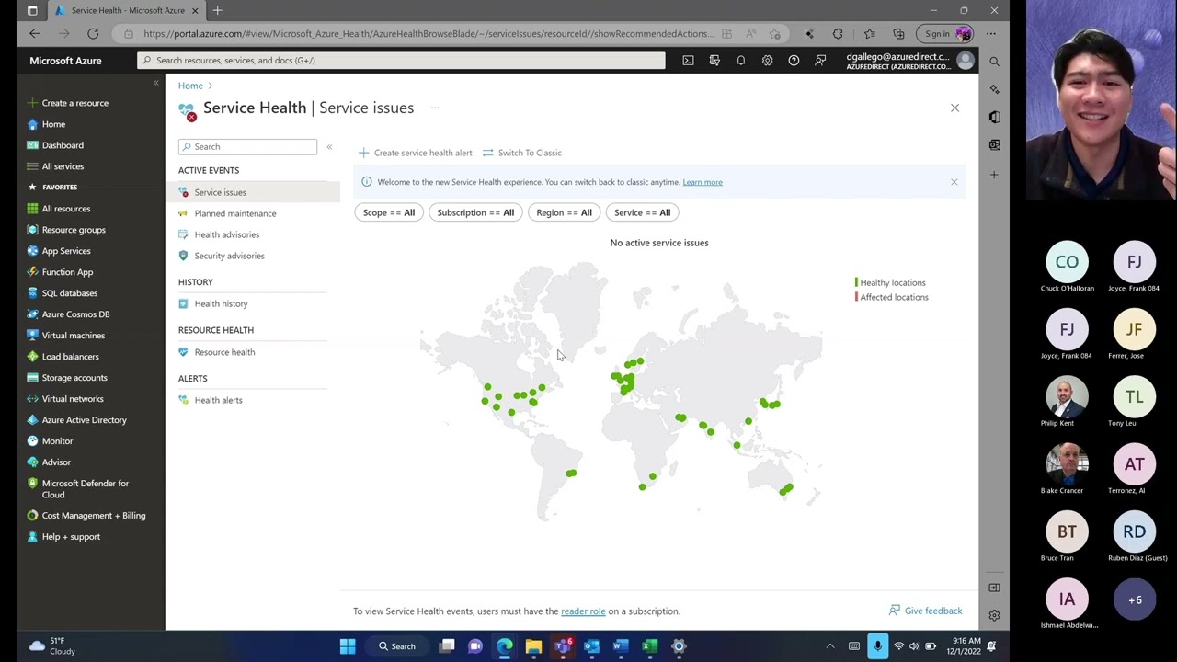
Task: Open a new browser tab
Action: (x=218, y=10)
